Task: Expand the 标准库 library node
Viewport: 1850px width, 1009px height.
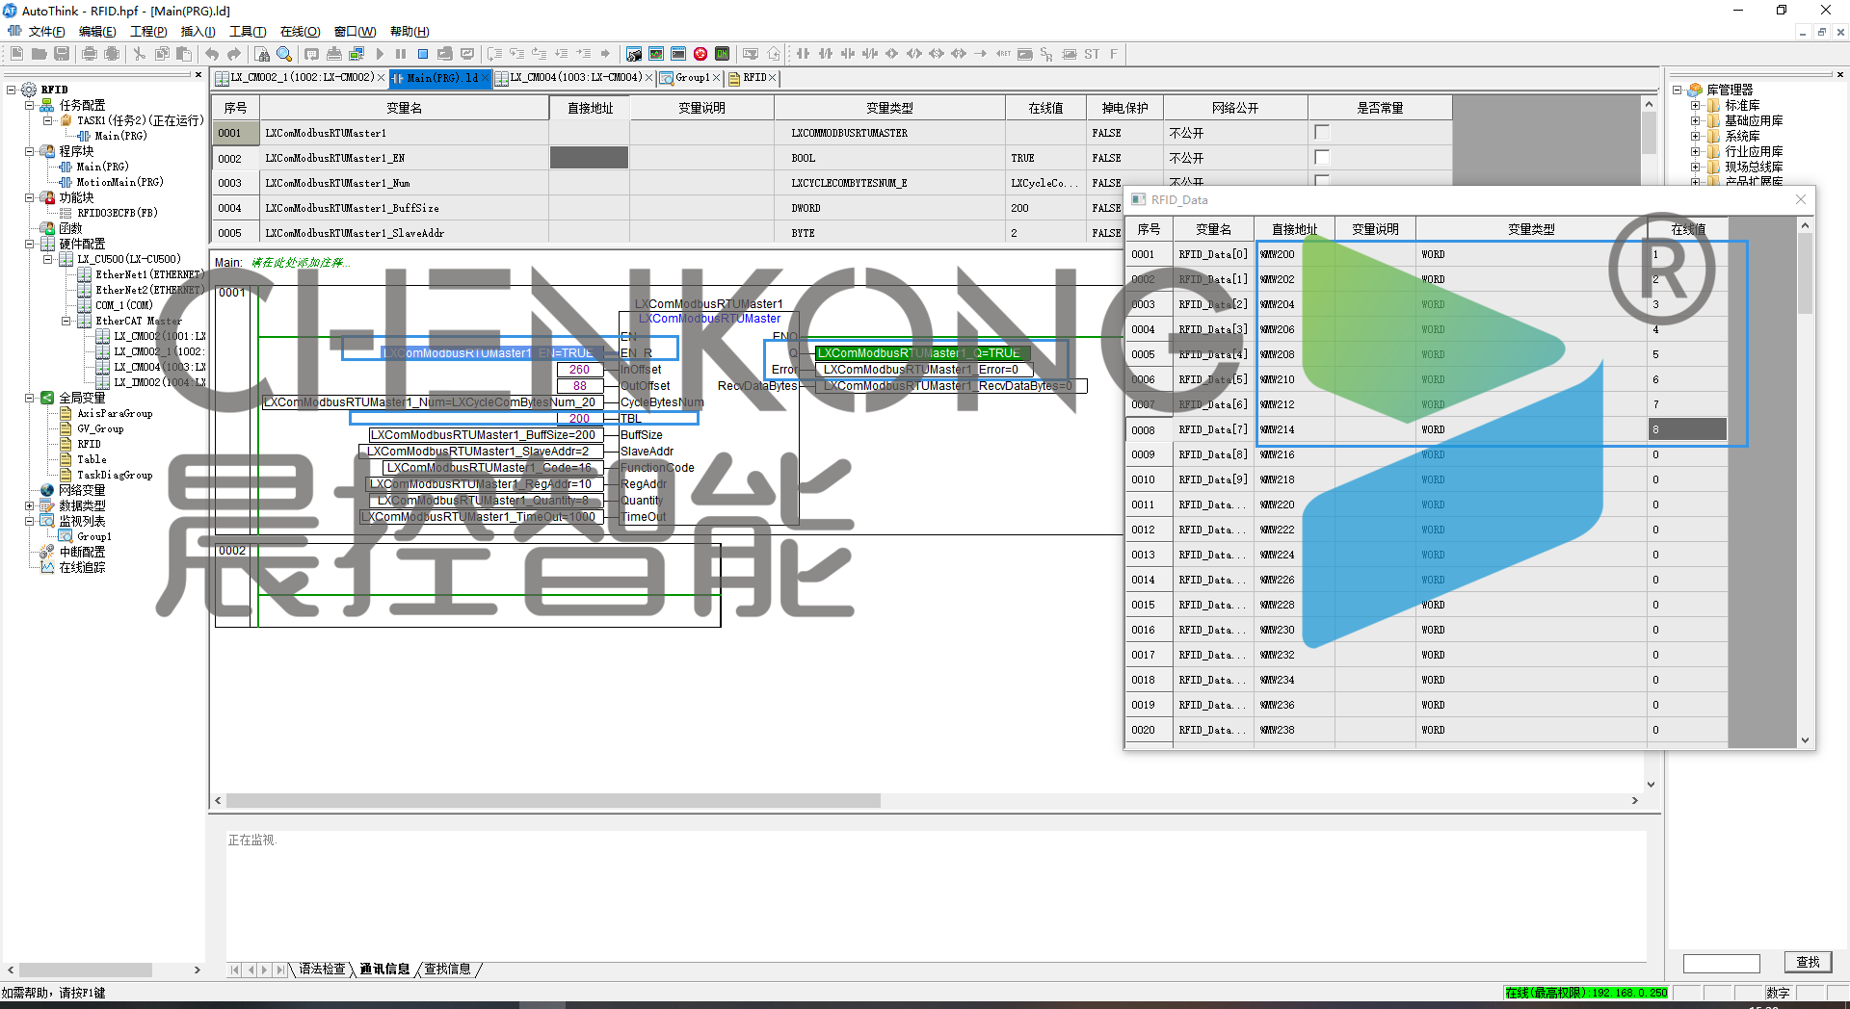Action: click(1696, 105)
